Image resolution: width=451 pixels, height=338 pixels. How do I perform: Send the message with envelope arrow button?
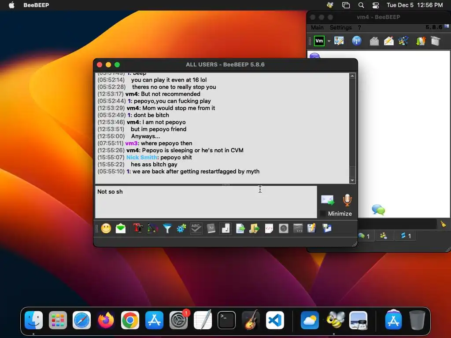coord(328,200)
